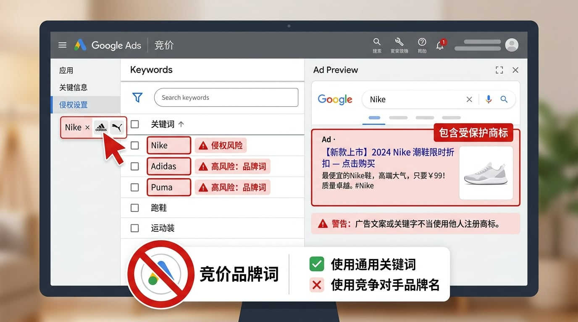
Task: Click the warning triangle before 警告
Action: pyautogui.click(x=323, y=224)
